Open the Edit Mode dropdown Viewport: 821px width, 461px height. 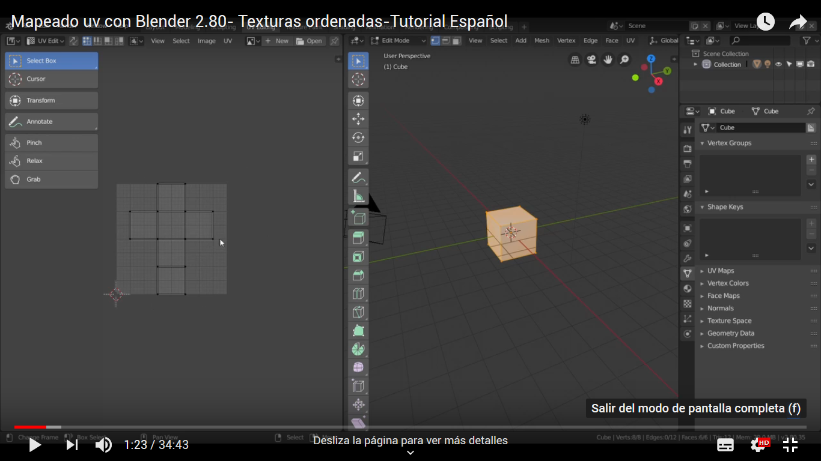[398, 41]
